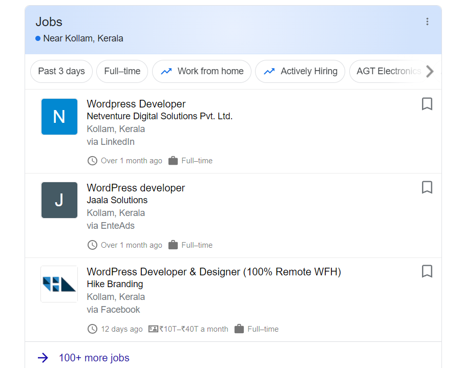Click the clock icon on Netventure listing
This screenshot has width=464, height=368.
click(x=92, y=161)
